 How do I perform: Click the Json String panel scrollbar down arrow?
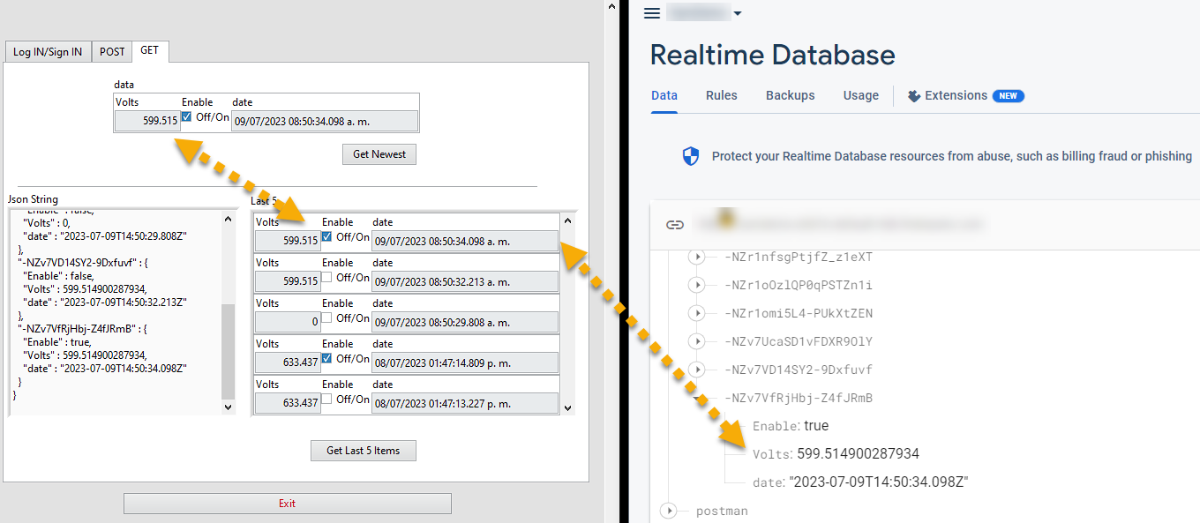[x=227, y=407]
